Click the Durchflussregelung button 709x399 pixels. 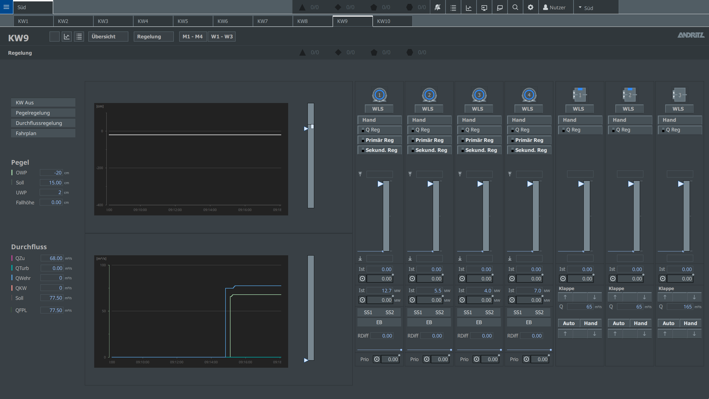click(x=43, y=123)
